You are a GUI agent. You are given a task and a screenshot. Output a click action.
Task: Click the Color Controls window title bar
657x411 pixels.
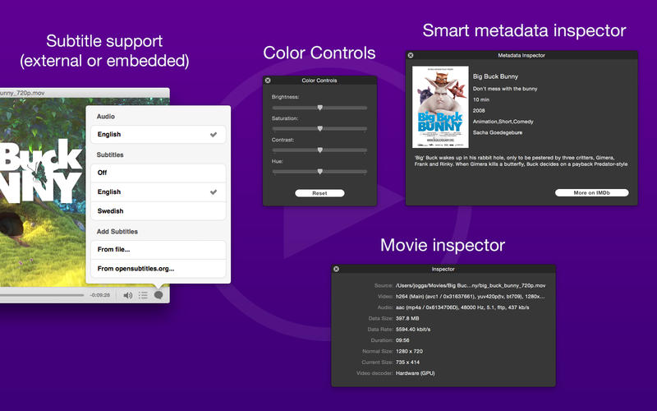click(319, 80)
